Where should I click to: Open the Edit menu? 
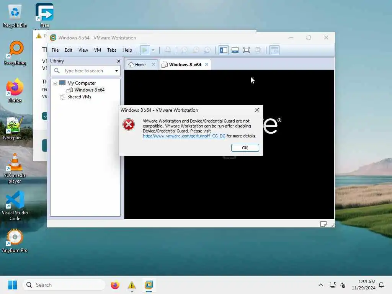[68, 50]
